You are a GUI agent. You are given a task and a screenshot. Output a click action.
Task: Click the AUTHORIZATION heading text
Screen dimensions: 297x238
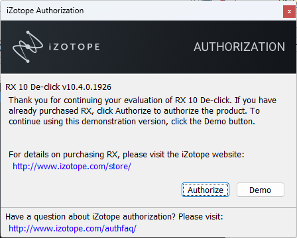[x=239, y=47]
